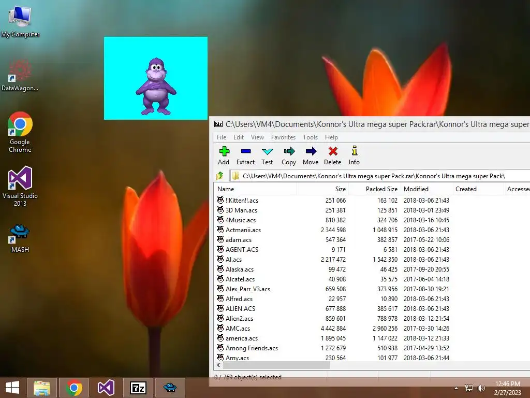Open the File menu
This screenshot has width=530, height=398.
click(x=222, y=137)
